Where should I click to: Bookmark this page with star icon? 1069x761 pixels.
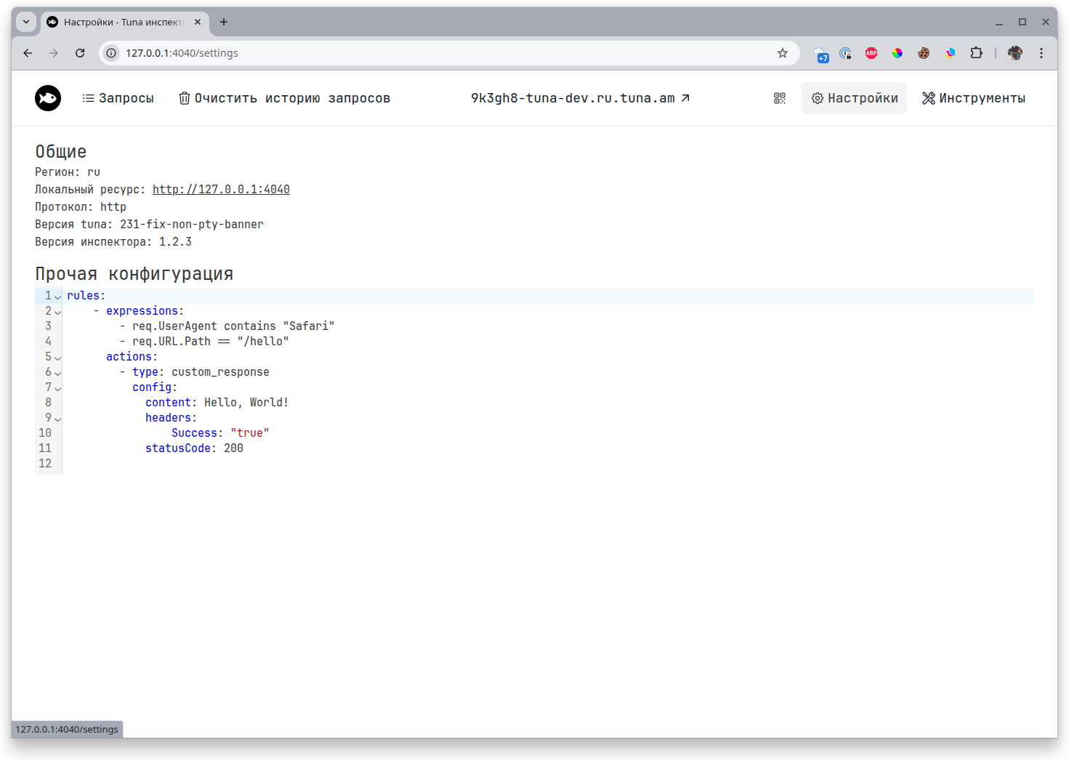[x=783, y=53]
